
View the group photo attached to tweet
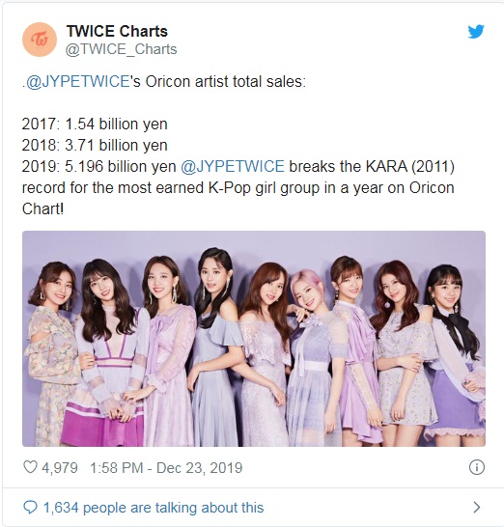pyautogui.click(x=254, y=339)
